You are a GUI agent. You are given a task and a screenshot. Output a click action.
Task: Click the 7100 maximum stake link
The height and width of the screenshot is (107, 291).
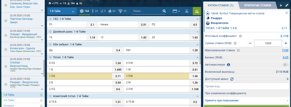(x=285, y=50)
